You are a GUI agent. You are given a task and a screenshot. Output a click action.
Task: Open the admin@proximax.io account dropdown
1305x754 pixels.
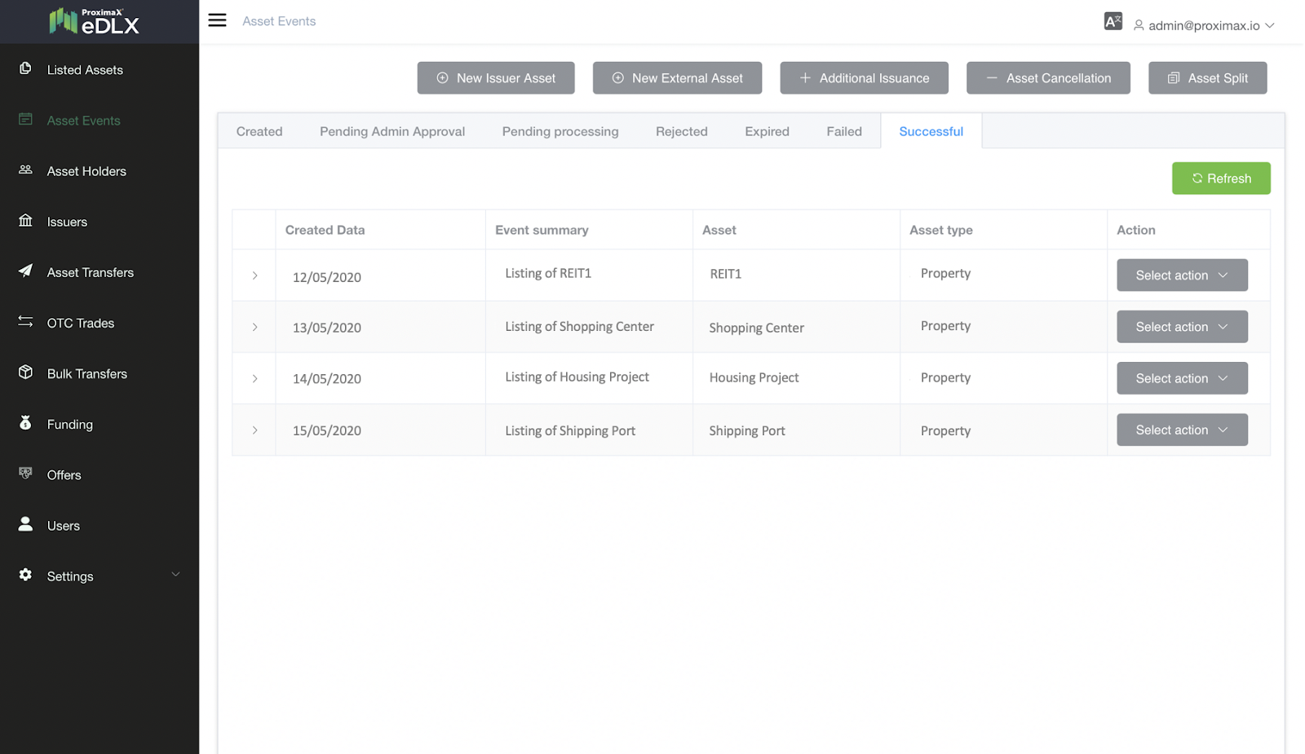[1203, 25]
